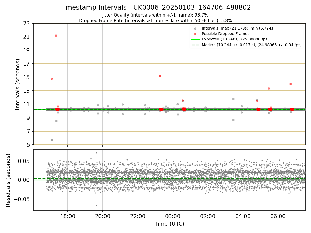Image resolution: width=311 pixels, height=233 pixels.
Task: Click the 'Dropped Frame Rate' 5.8% subtitle line
Action: pyautogui.click(x=155, y=21)
